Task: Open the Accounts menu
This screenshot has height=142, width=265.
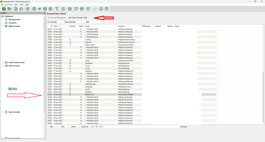Action: click(x=9, y=5)
